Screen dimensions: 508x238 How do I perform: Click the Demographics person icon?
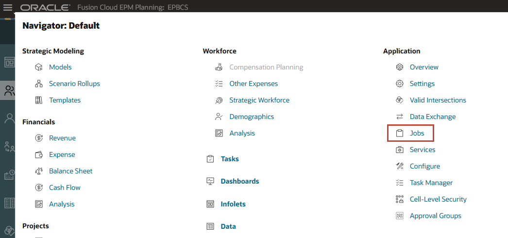pos(219,117)
